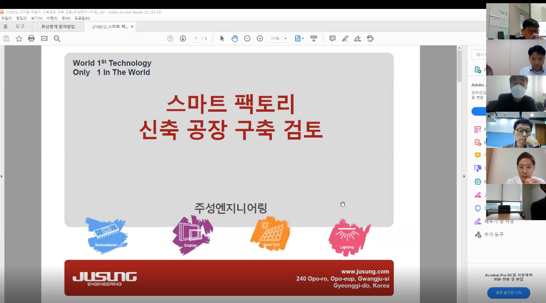The width and height of the screenshot is (546, 303).
Task: Click the Organize pages icon in tools pane
Action: coord(478,130)
